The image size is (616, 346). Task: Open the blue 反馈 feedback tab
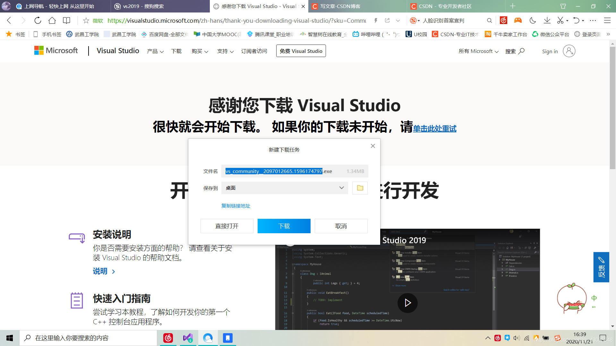[x=601, y=267]
